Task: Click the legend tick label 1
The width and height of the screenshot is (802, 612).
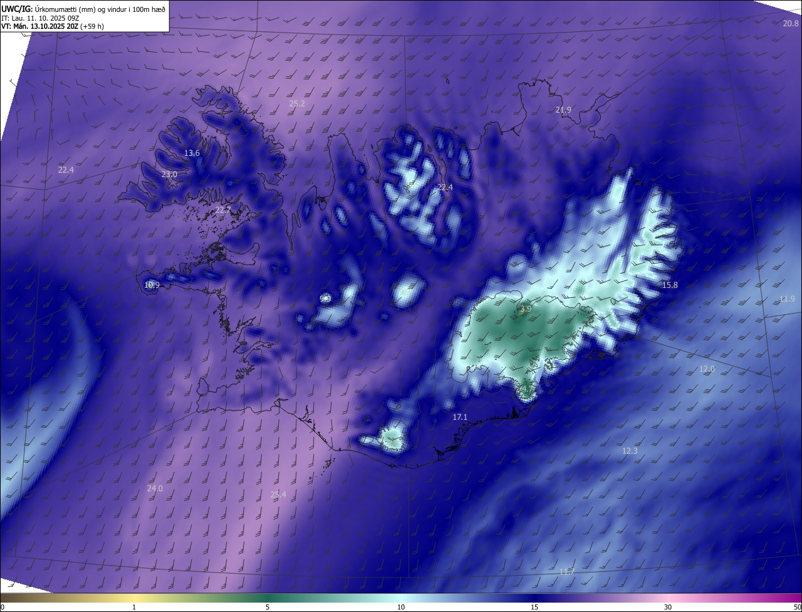Action: point(134,607)
